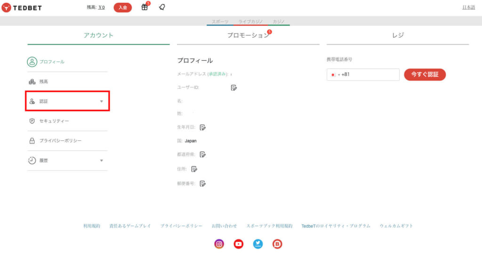Edit 住所 with its pencil icon

[x=194, y=169]
